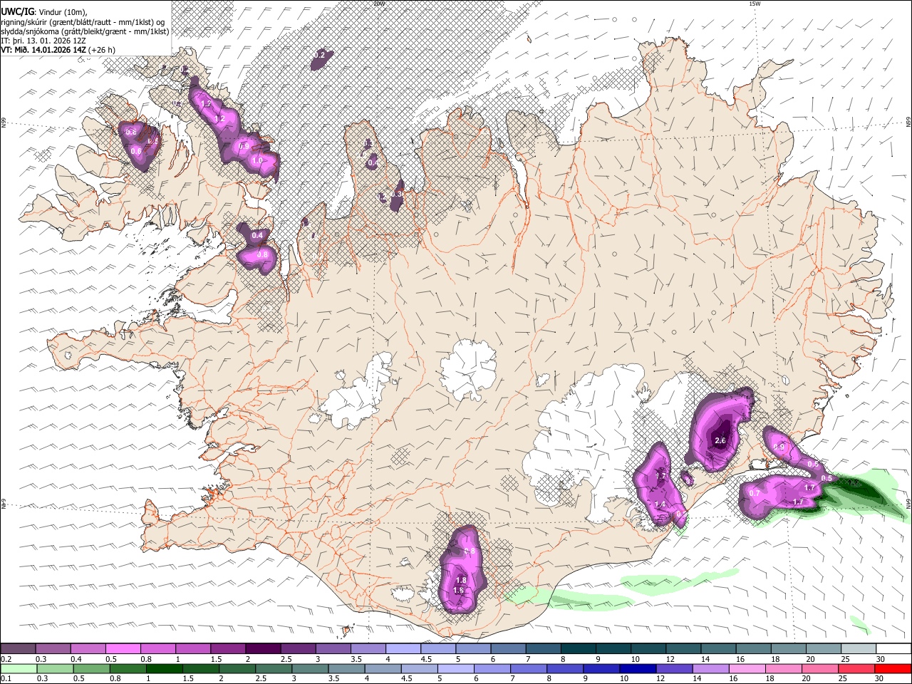Click the 1.8 precipitation value on the map
Screen dimensions: 912x684
(460, 581)
